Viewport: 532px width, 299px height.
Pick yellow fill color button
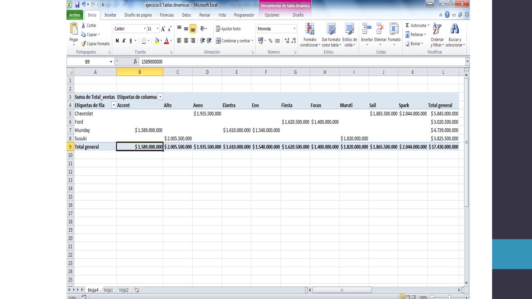pyautogui.click(x=157, y=41)
